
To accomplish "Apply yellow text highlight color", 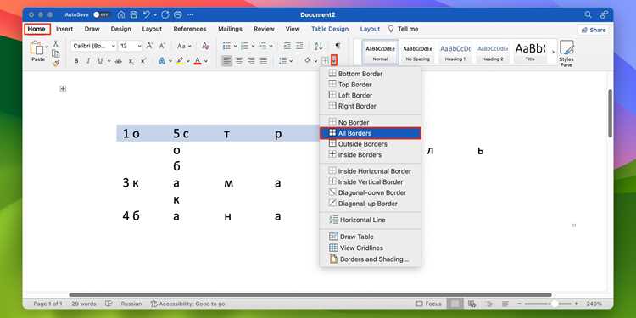I will (x=181, y=61).
